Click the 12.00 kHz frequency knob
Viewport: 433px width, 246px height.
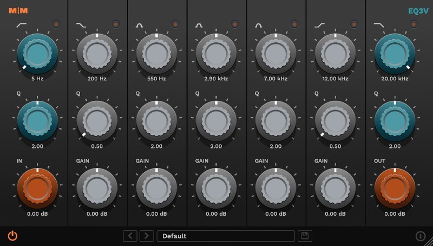coord(335,54)
